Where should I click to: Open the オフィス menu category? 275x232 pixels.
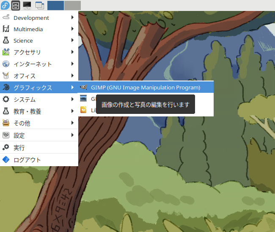[39, 76]
